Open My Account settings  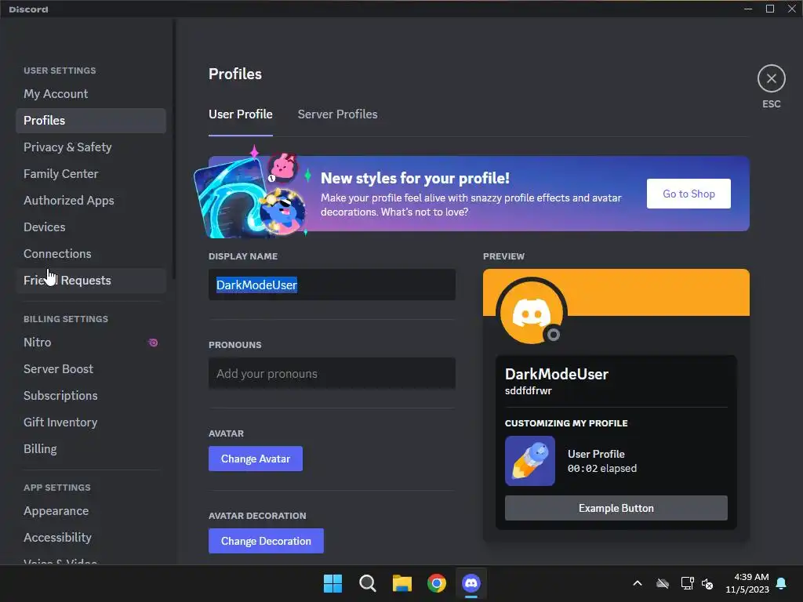click(91, 94)
